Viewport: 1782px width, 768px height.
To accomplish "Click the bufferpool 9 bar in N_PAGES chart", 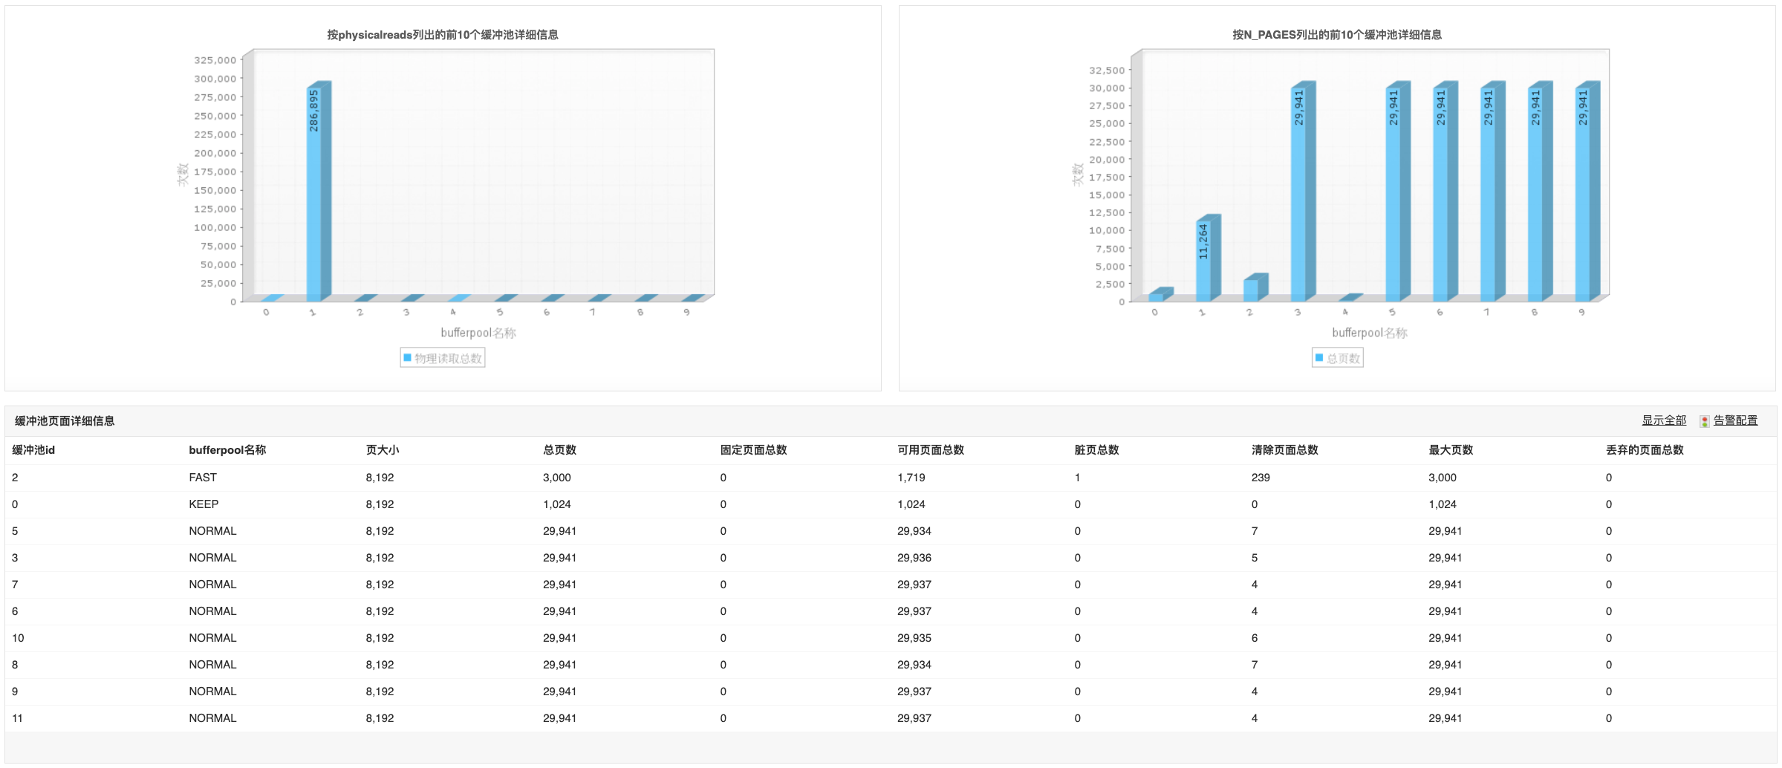I will [x=1587, y=191].
